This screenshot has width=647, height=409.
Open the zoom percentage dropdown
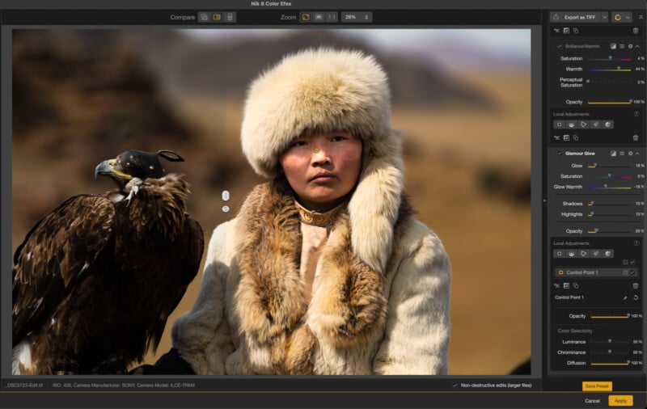[357, 17]
